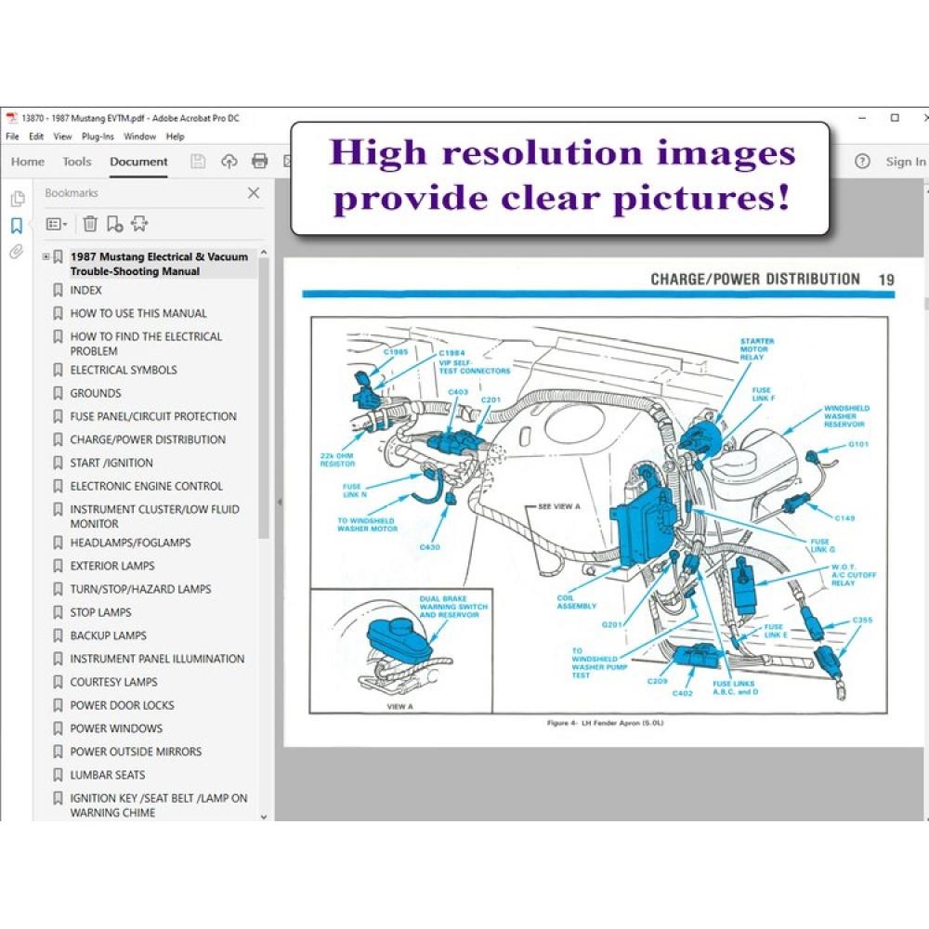Go to LUMBAR SEATS bookmark
The width and height of the screenshot is (929, 929).
click(x=107, y=775)
